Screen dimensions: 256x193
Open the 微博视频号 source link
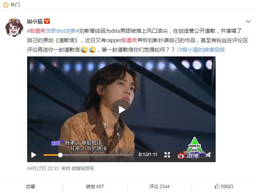[x=83, y=169]
